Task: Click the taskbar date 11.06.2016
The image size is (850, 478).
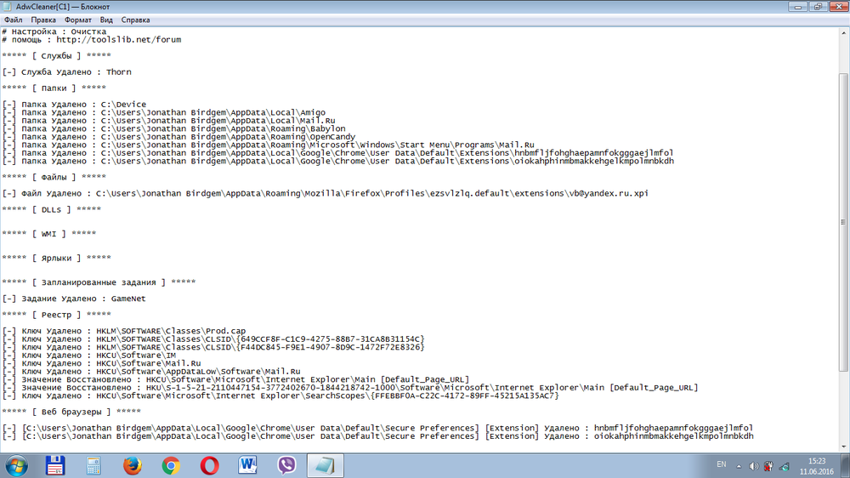Action: pyautogui.click(x=817, y=471)
